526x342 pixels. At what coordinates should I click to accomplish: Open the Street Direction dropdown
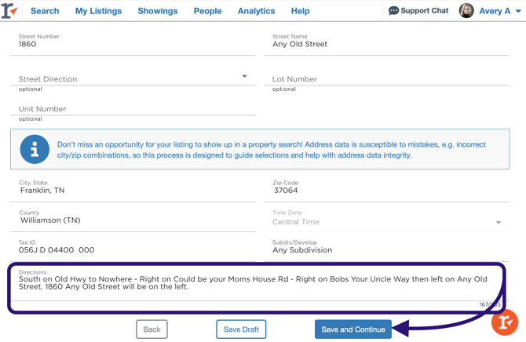244,77
